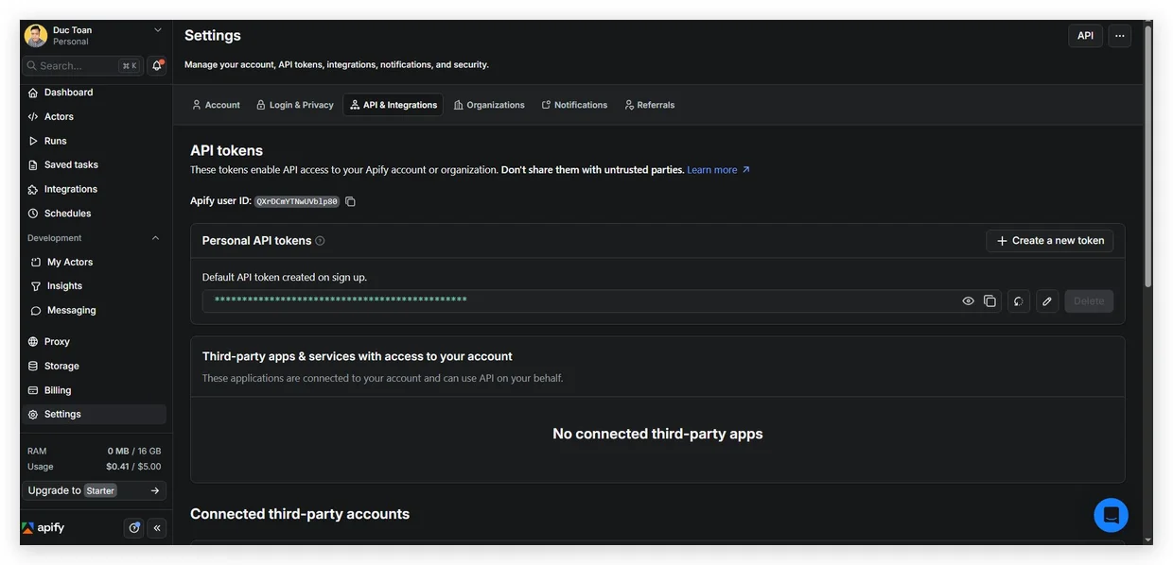
Task: Select Settings in the sidebar
Action: pos(94,414)
